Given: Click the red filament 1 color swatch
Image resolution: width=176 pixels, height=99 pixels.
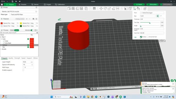Looking at the screenshot, I should (2, 23).
